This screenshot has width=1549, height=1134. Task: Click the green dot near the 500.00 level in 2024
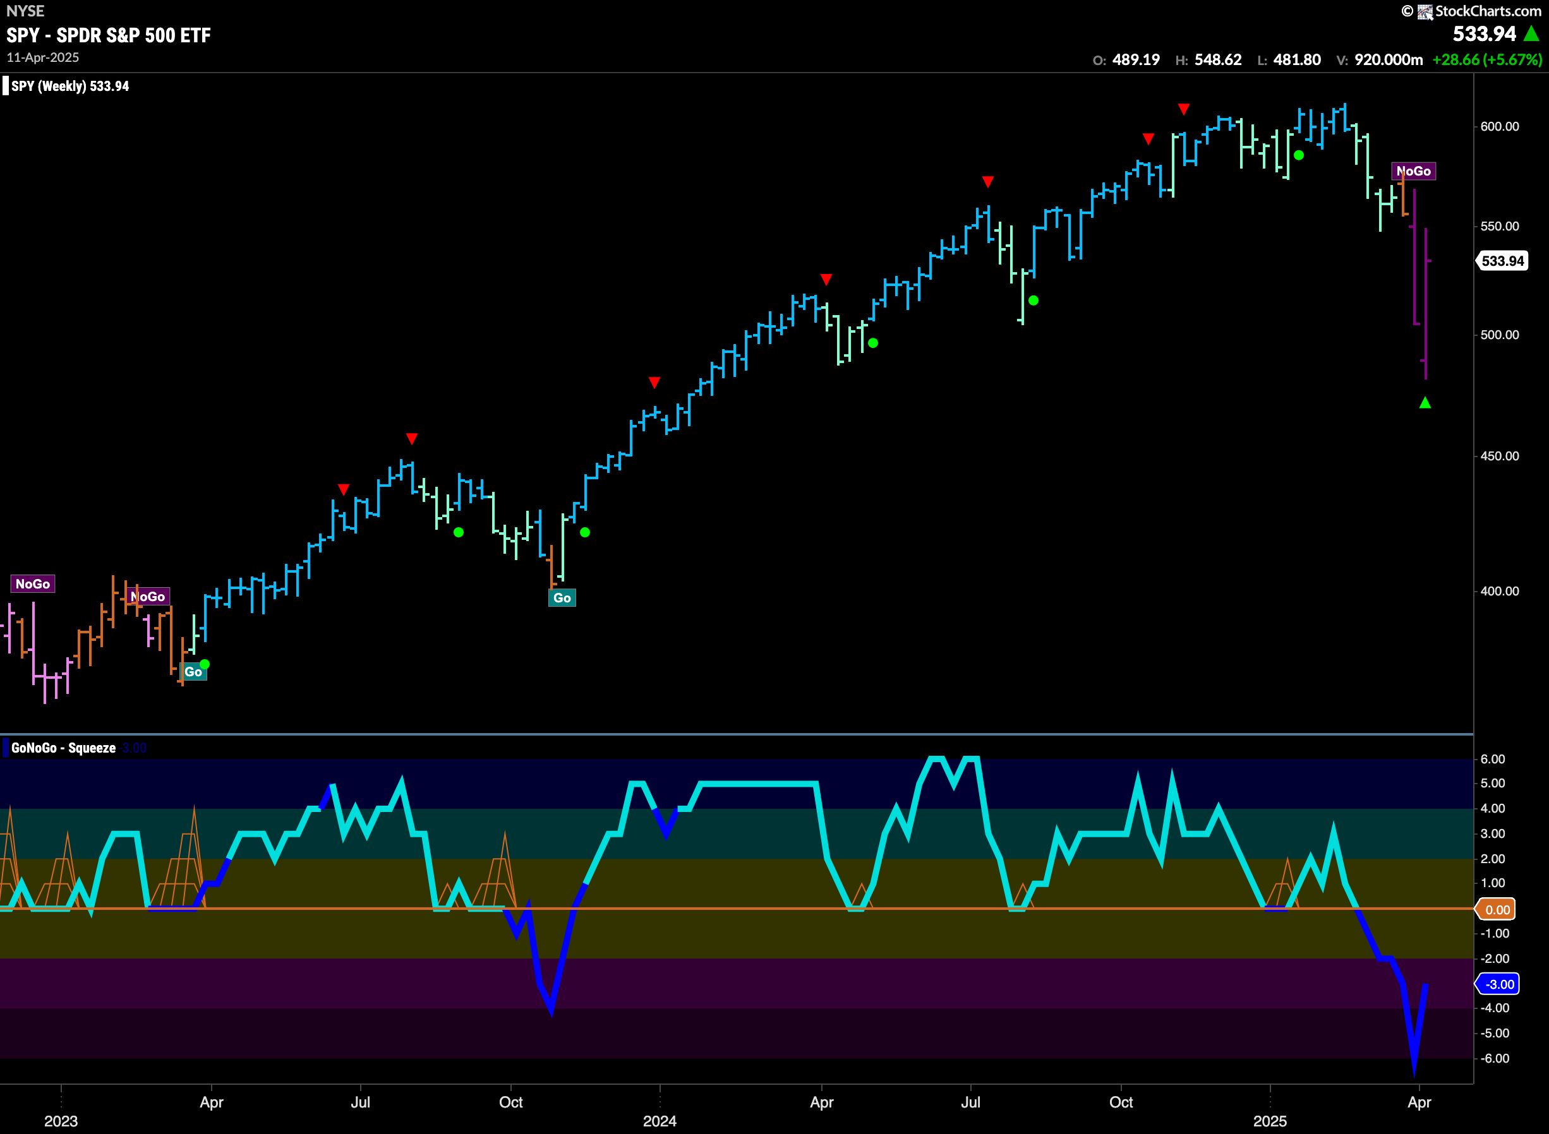pyautogui.click(x=872, y=342)
